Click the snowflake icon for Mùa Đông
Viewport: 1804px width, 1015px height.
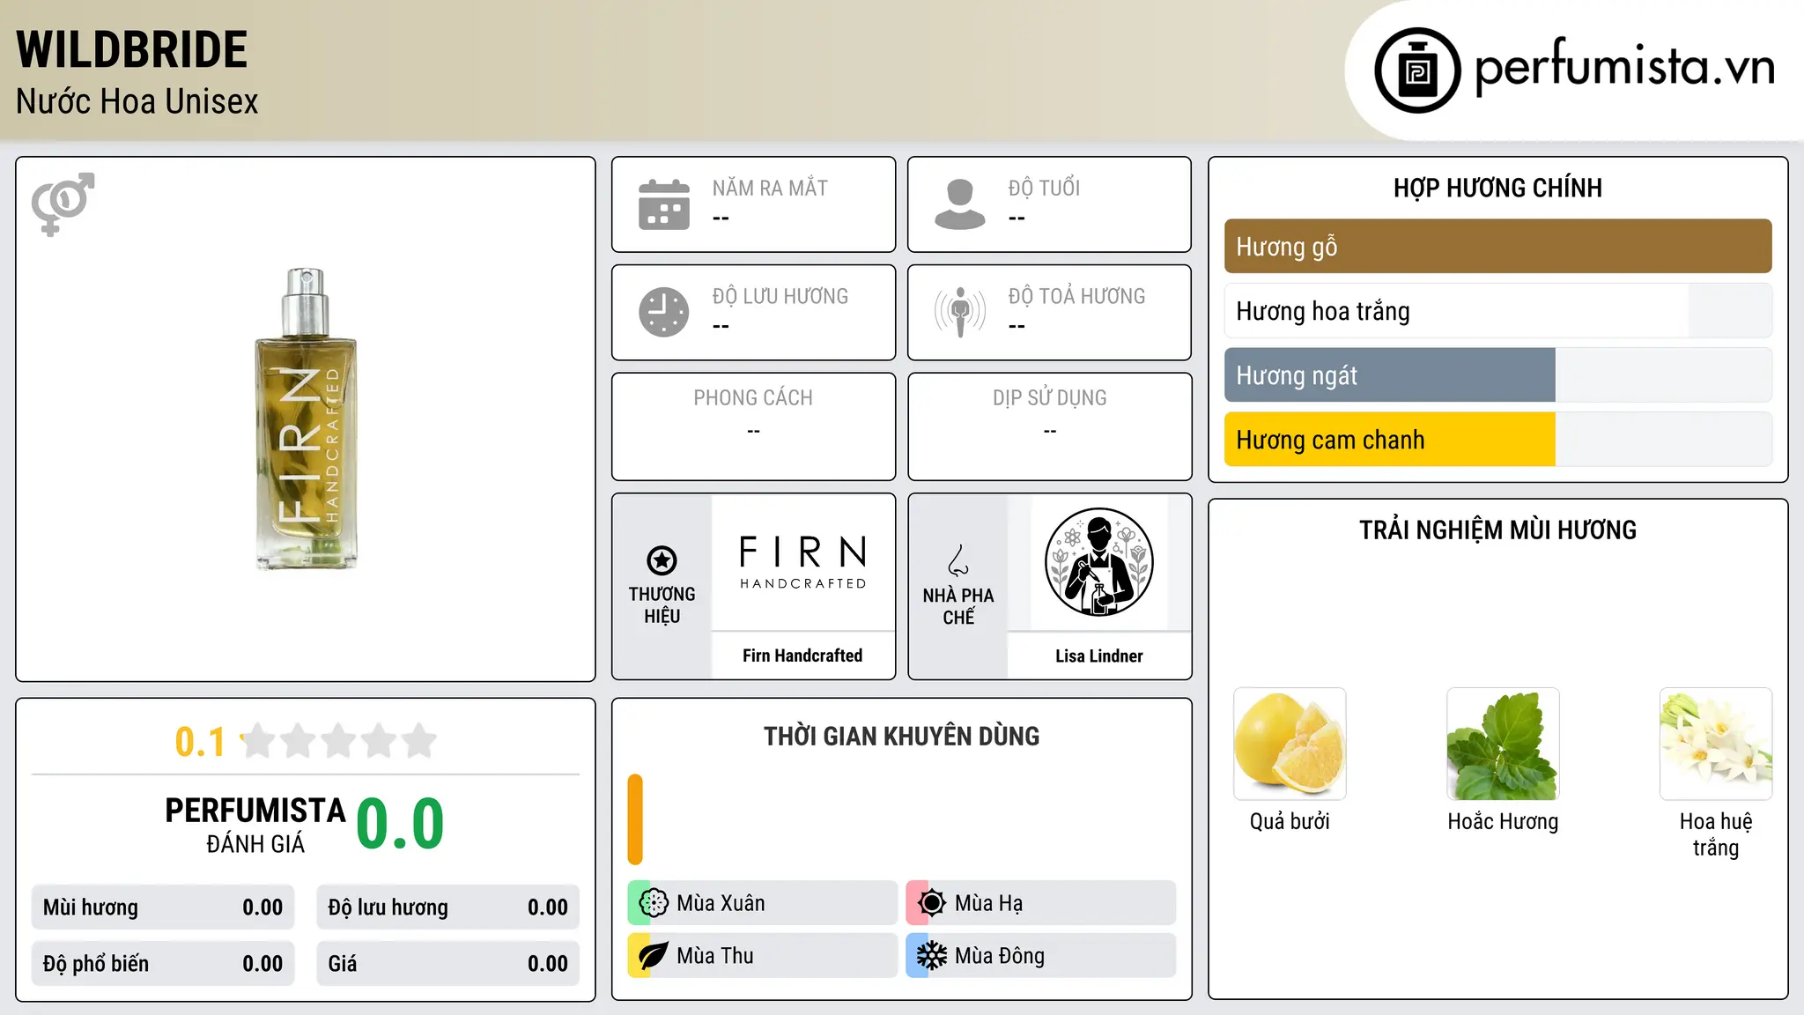tap(932, 955)
